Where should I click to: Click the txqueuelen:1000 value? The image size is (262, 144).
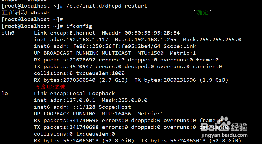point(100,73)
